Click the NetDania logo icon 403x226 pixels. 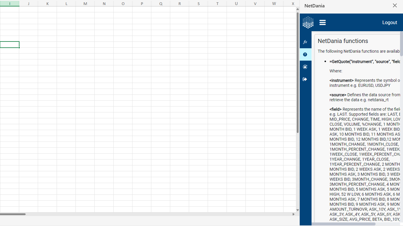(308, 22)
